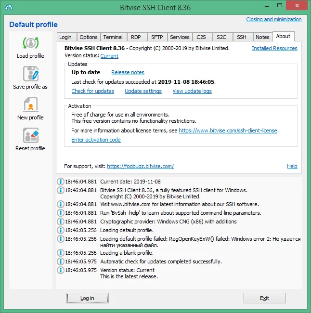Screen dimensions: 311x313
Task: Click the Save profile as icon
Action: coord(30,74)
